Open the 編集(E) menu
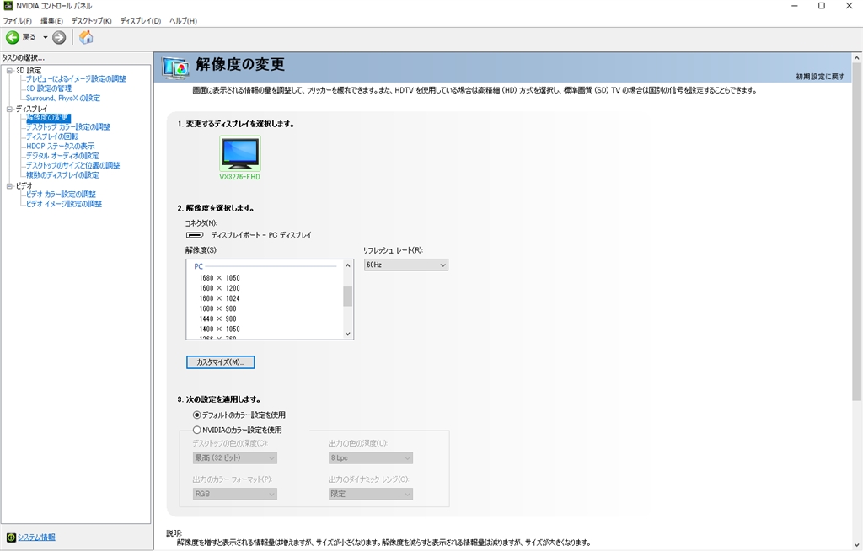The width and height of the screenshot is (863, 551). (51, 21)
